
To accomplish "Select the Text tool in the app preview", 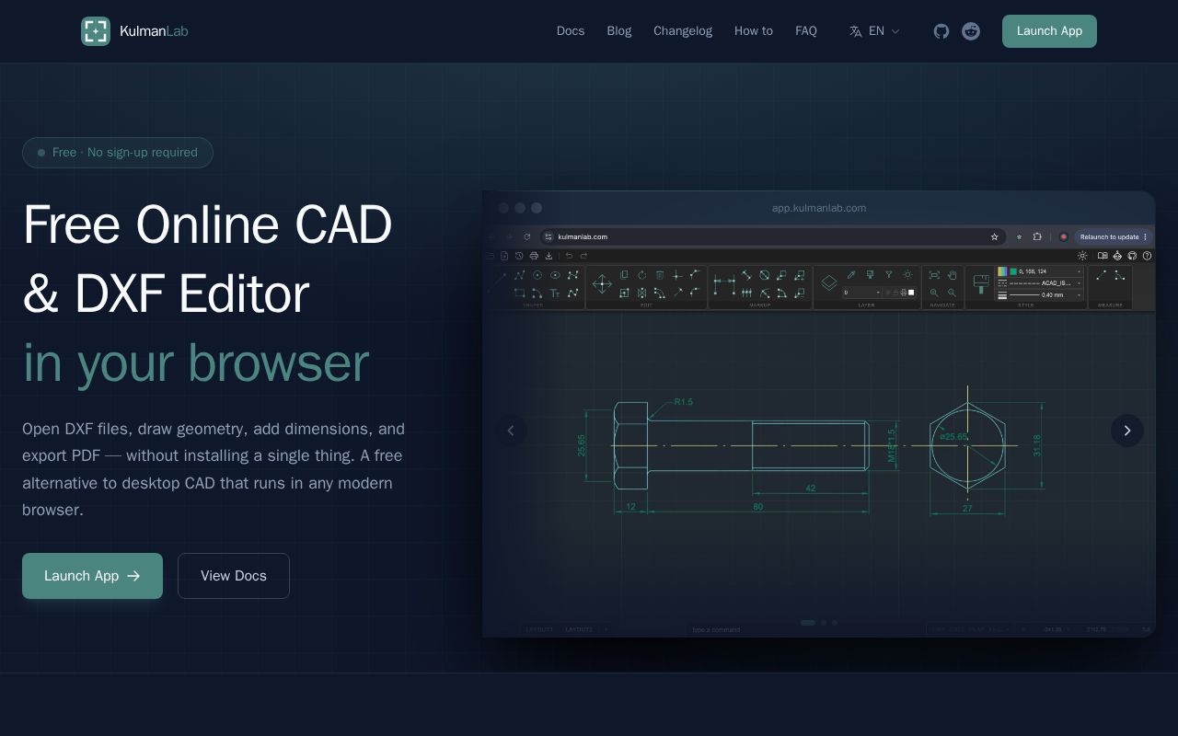I will [555, 293].
